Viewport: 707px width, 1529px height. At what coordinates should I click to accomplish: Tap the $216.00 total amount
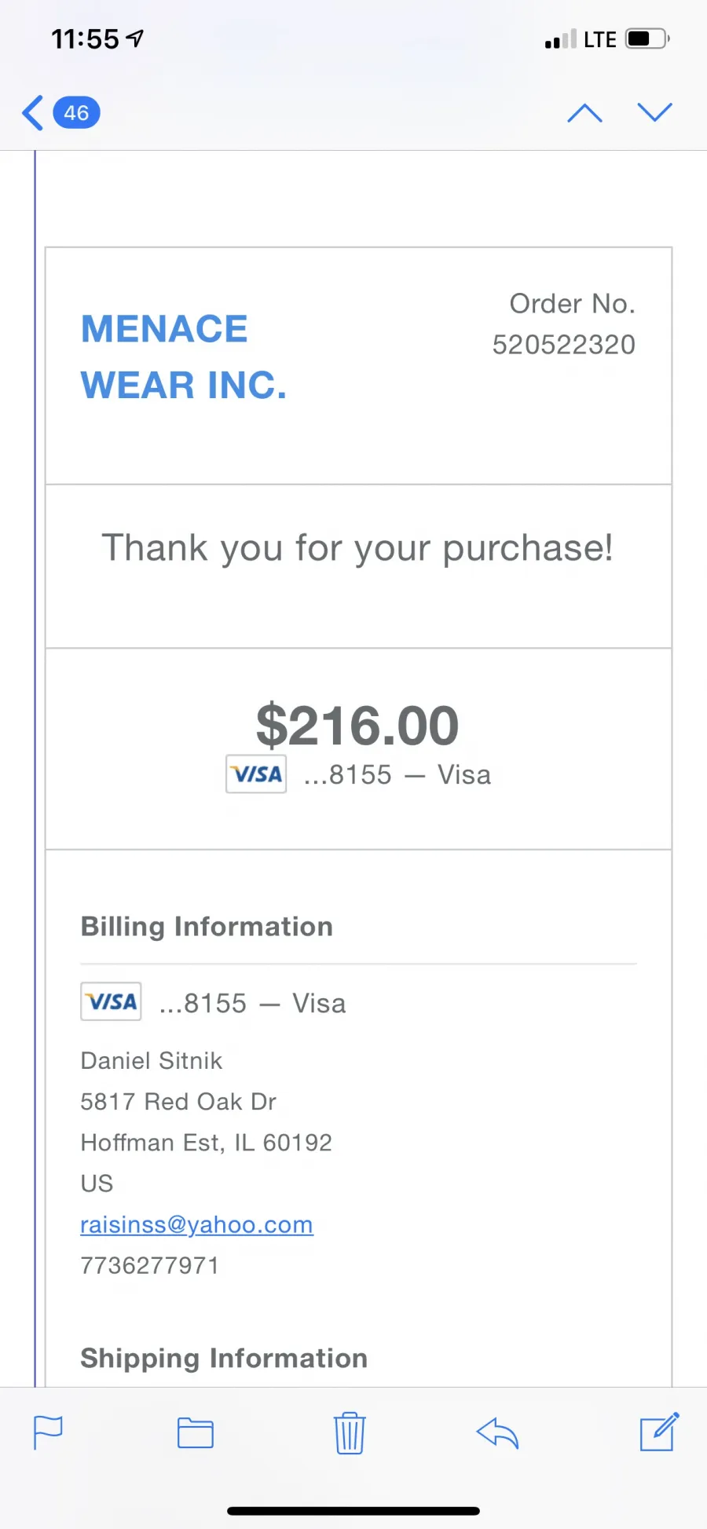pos(357,726)
